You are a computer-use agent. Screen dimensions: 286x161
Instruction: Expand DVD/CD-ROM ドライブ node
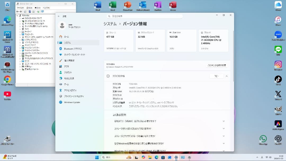(x=20, y=18)
